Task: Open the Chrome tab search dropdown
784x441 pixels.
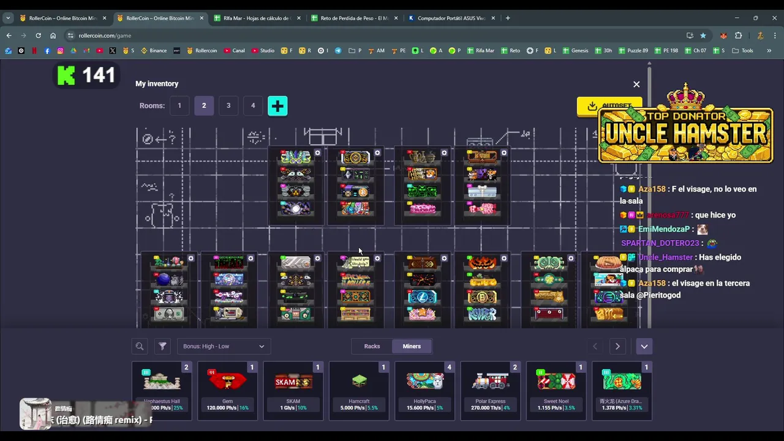Action: 8,18
